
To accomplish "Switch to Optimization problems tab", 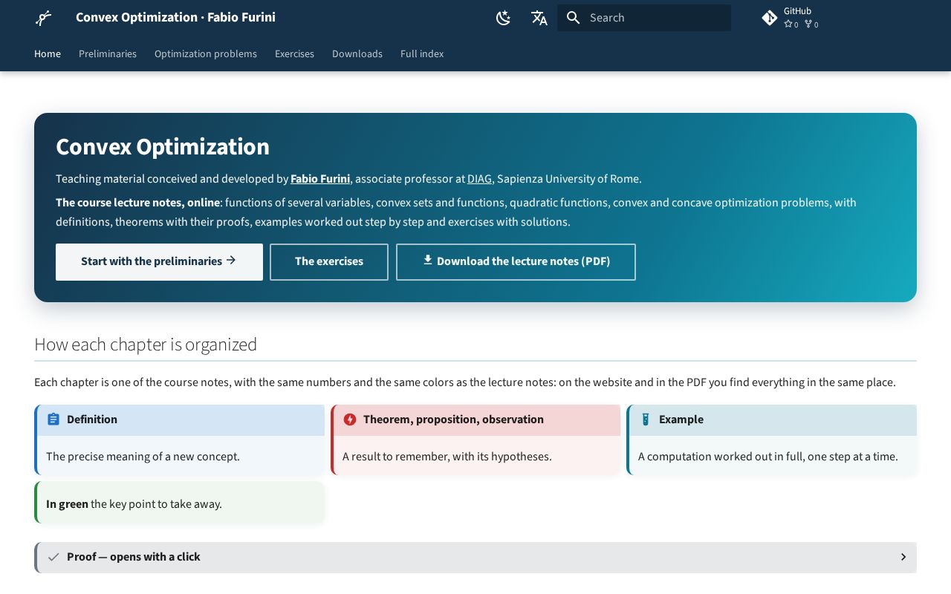I will coord(206,53).
